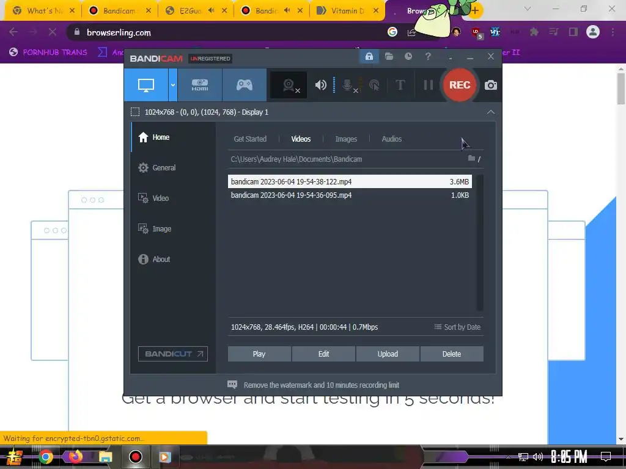This screenshot has height=469, width=626.
Task: Click the Delete button
Action: (x=452, y=354)
